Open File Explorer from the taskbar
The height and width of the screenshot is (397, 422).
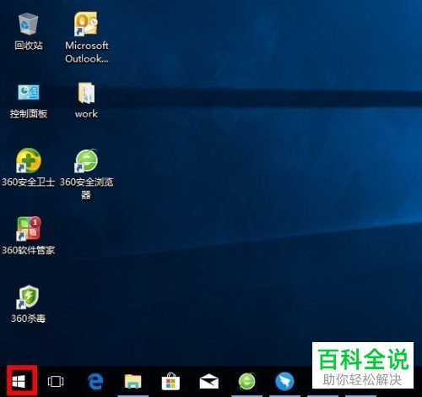coord(133,382)
